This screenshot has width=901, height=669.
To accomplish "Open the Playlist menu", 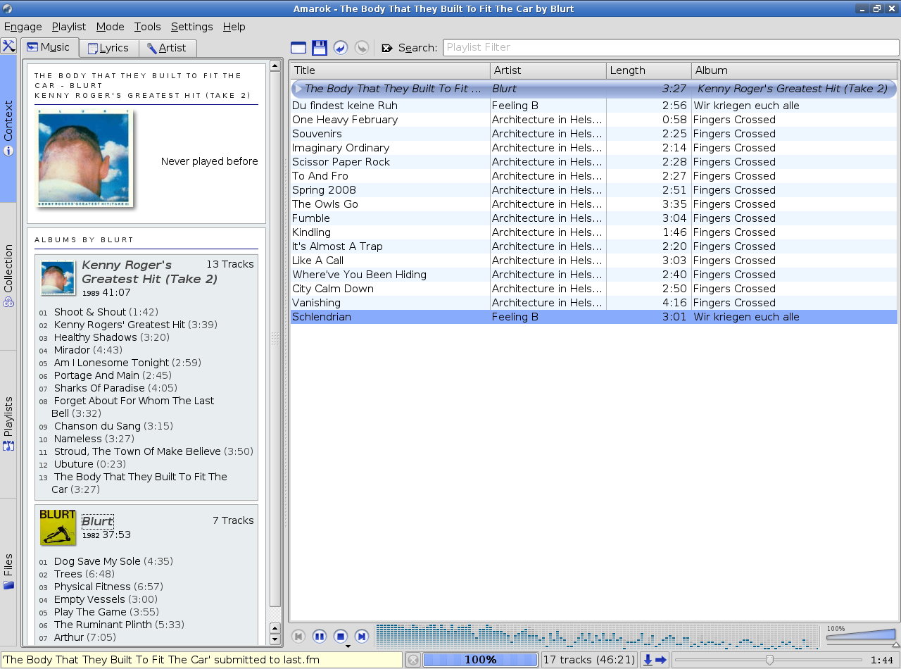I will point(69,27).
